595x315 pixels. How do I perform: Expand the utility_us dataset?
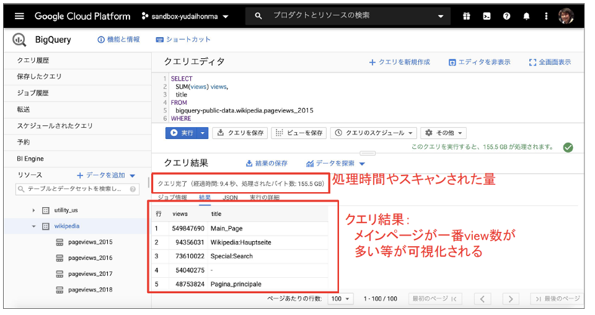coord(33,210)
